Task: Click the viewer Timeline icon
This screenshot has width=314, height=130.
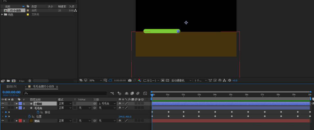Action: (x=220, y=80)
